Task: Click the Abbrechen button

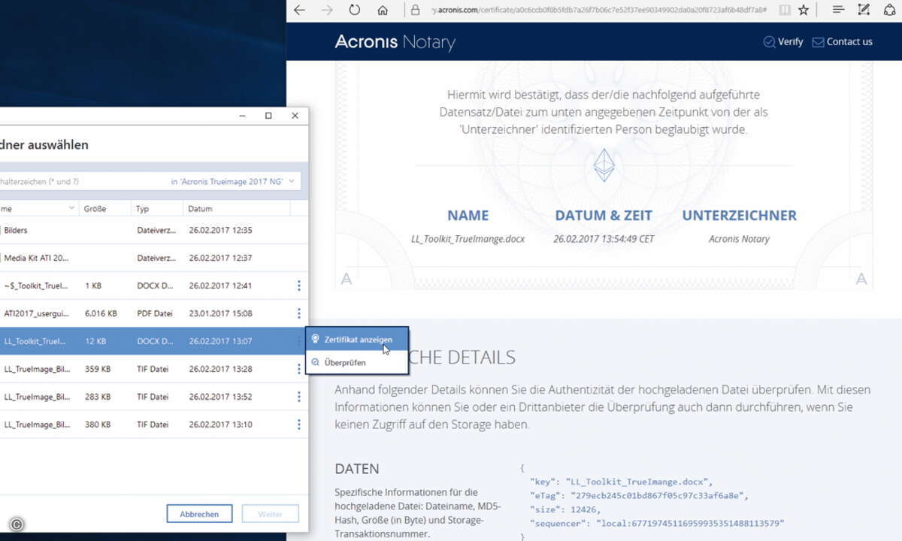Action: (x=199, y=514)
